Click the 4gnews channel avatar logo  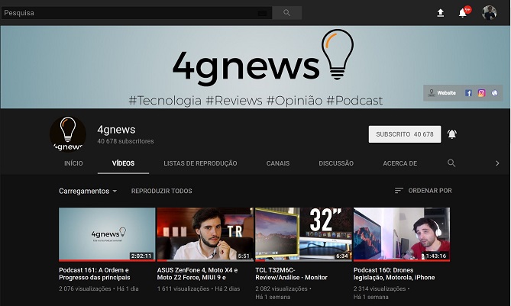coord(68,134)
